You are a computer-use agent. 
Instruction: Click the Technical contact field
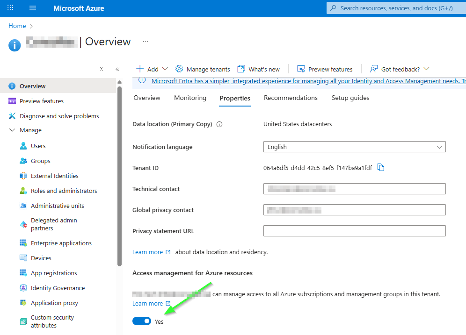pyautogui.click(x=354, y=189)
